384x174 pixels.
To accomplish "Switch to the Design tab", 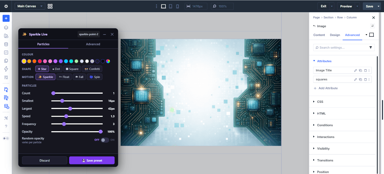I will [x=335, y=35].
